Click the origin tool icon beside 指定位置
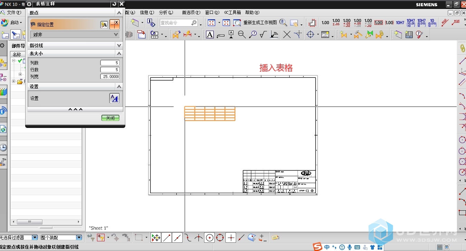The height and width of the screenshot is (251, 466). point(104,24)
